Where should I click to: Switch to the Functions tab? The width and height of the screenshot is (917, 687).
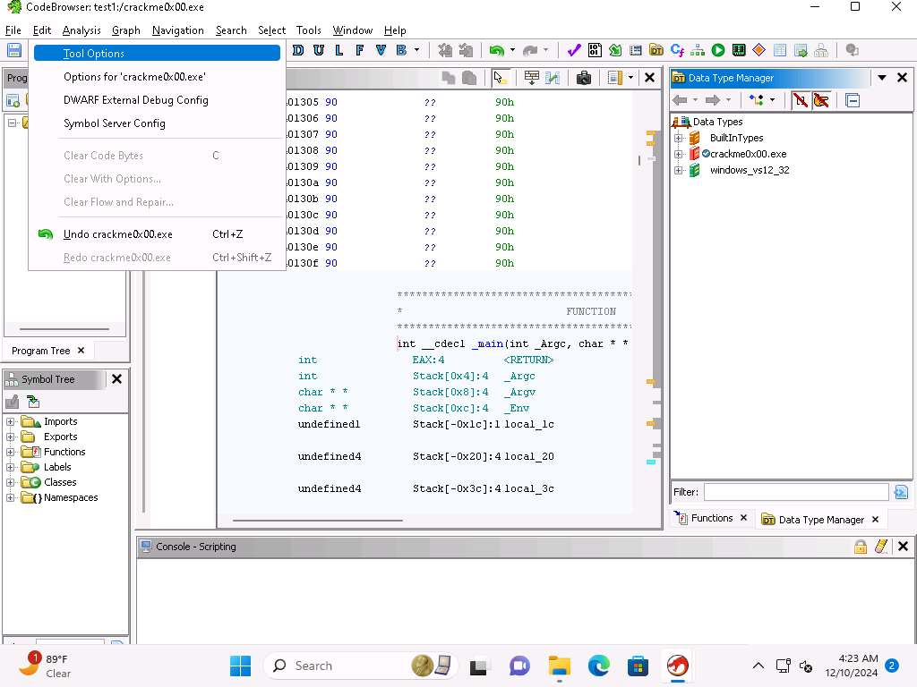coord(711,519)
